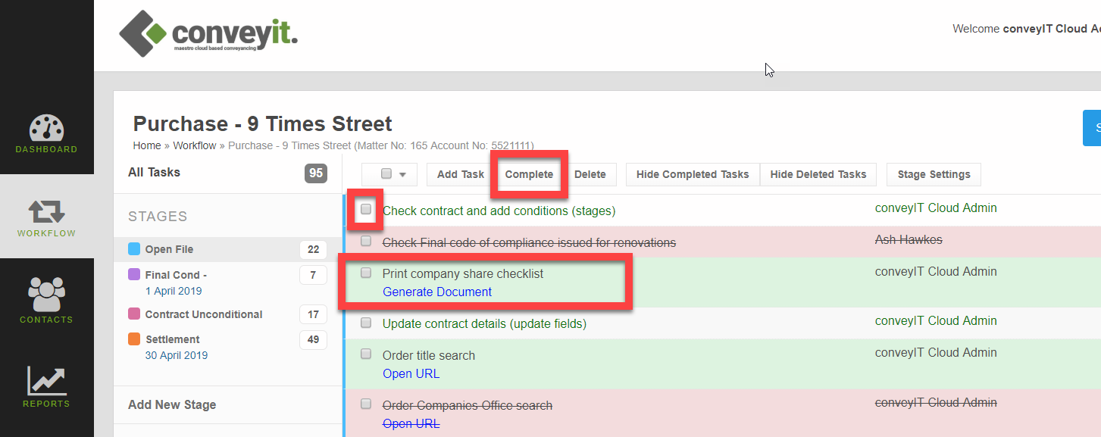Click Generate Document link
This screenshot has height=437, width=1101.
coord(437,292)
